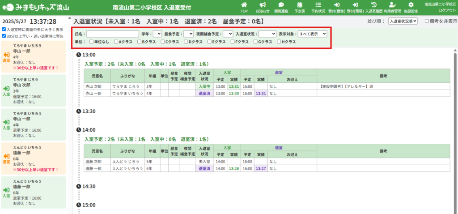
Task: Click the ログアウト link
Action: pyautogui.click(x=447, y=10)
